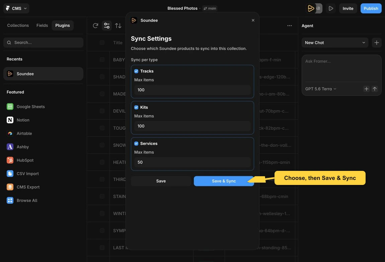Open the New Chat dropdown
Image resolution: width=385 pixels, height=262 pixels.
click(335, 43)
